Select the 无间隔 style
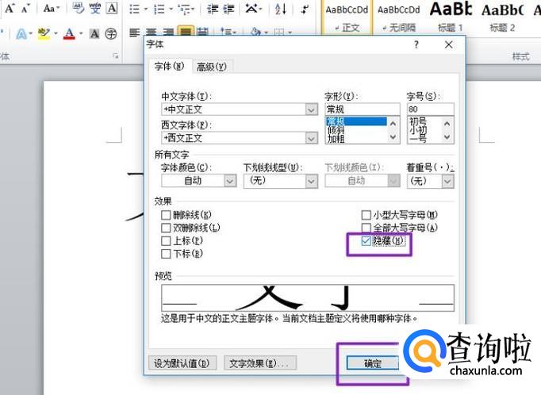This screenshot has height=395, width=541. (399, 18)
